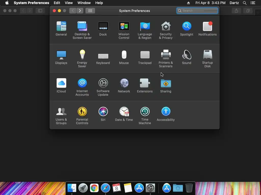Viewport: 261px width, 195px height.
Task: Open Siri preferences
Action: [103, 114]
